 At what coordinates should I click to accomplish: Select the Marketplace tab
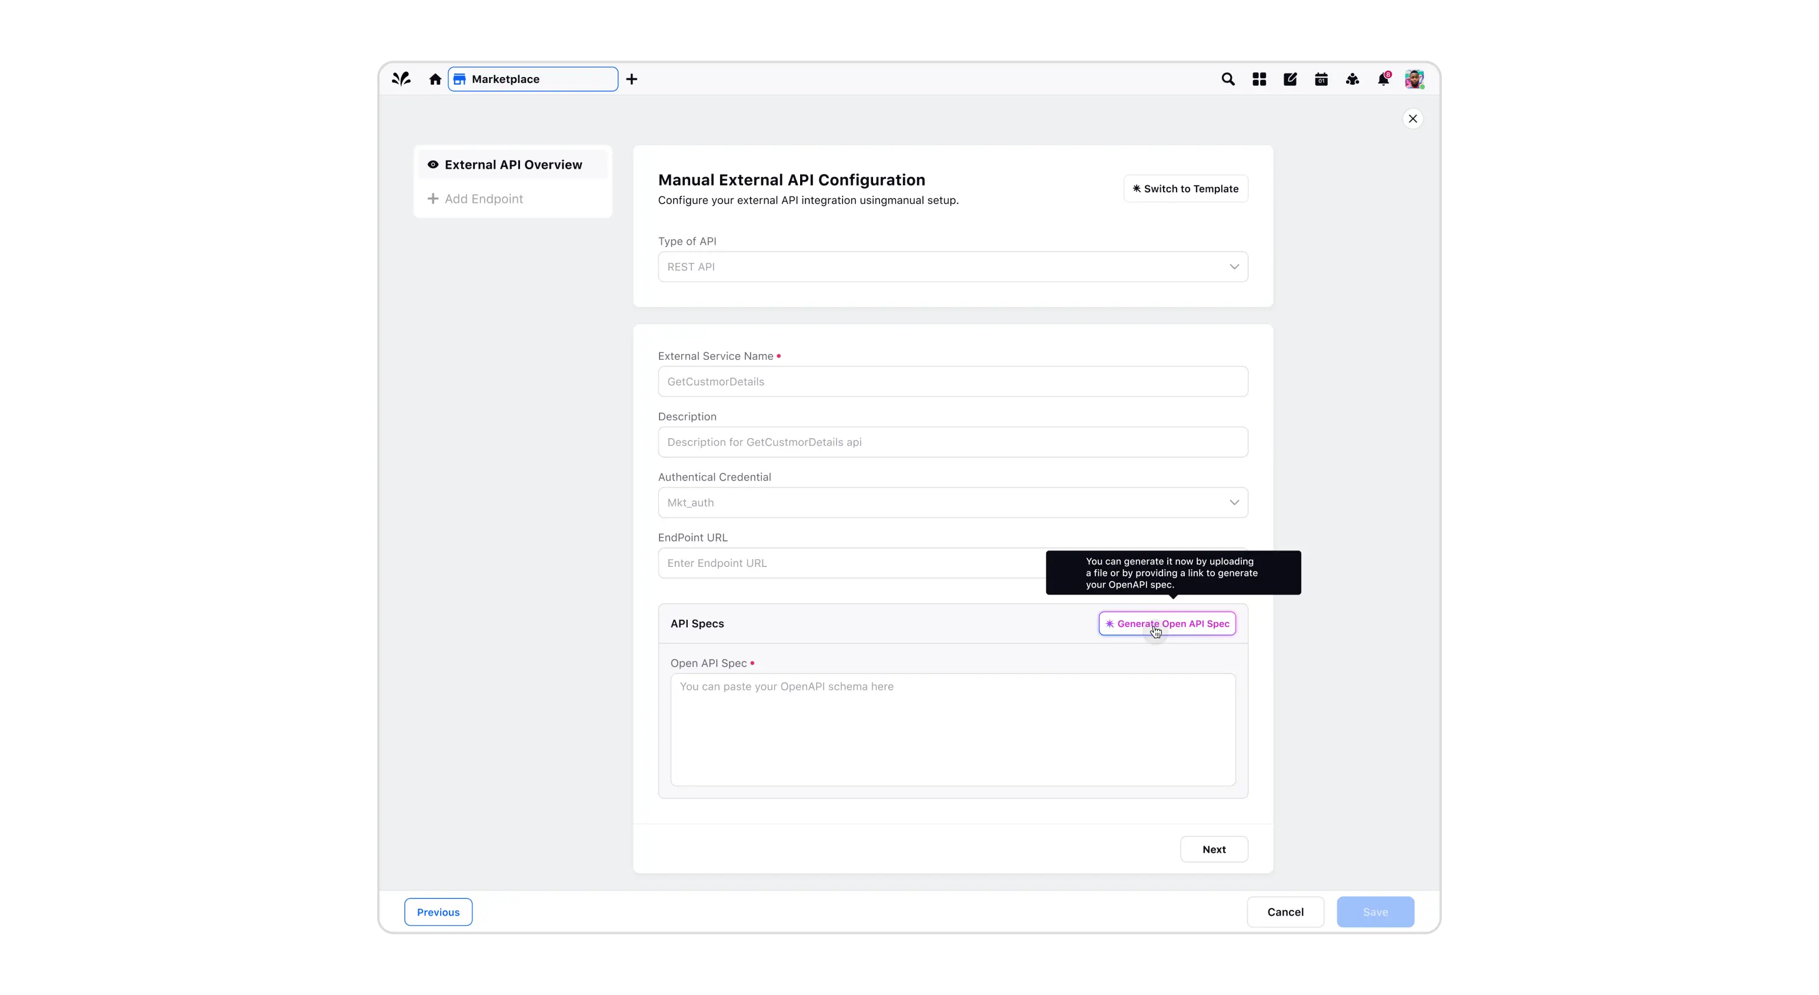tap(532, 79)
